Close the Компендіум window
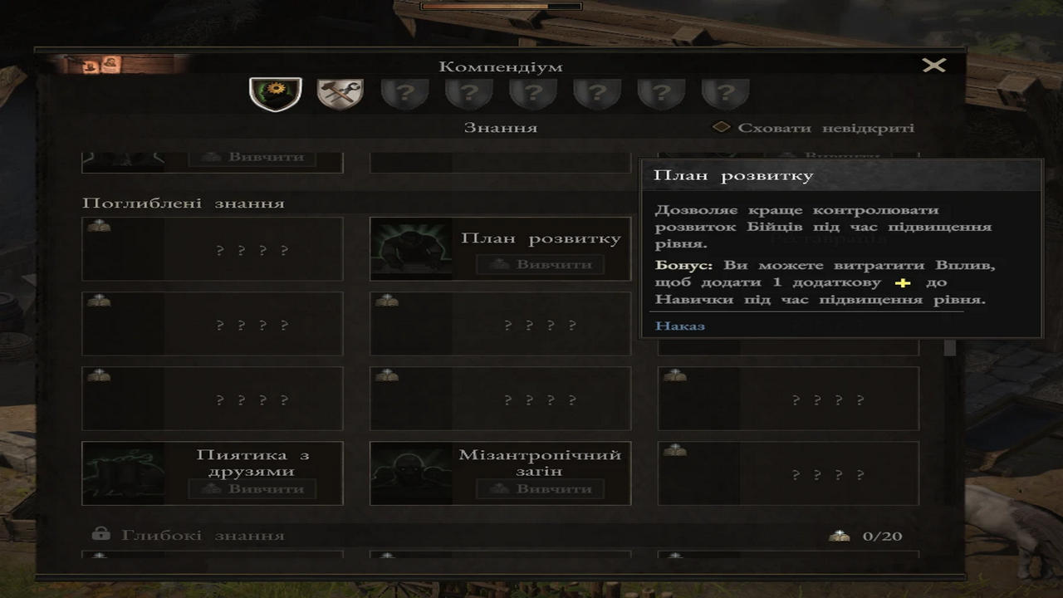The height and width of the screenshot is (598, 1063). point(934,65)
